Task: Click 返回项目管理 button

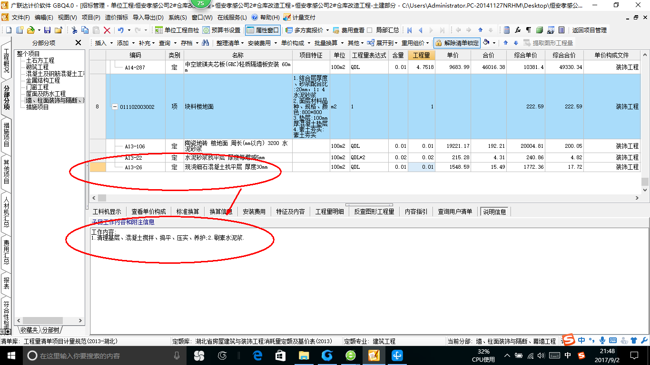Action: (x=589, y=30)
